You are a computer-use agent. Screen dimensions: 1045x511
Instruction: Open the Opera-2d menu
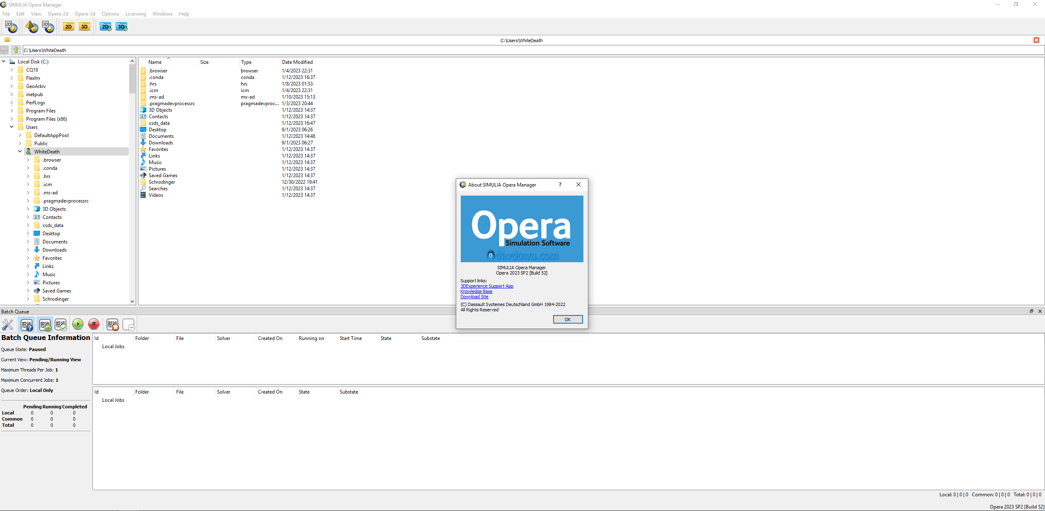click(x=58, y=14)
